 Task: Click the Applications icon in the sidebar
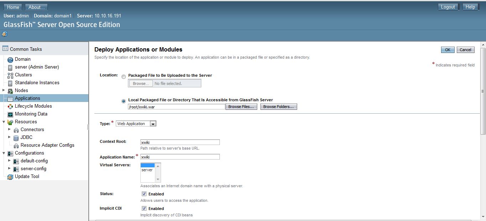pos(10,98)
